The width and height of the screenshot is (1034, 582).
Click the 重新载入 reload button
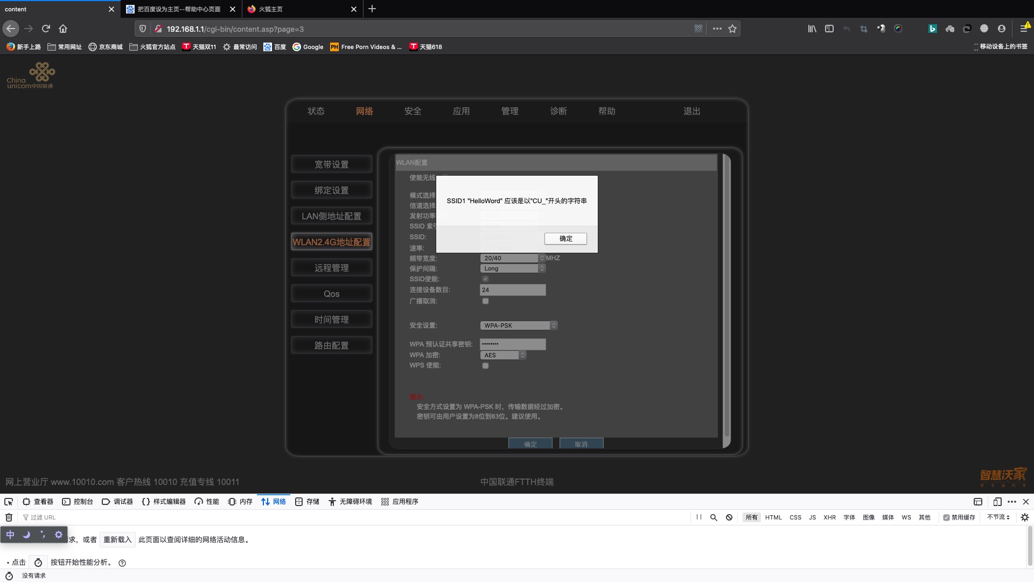tap(117, 539)
